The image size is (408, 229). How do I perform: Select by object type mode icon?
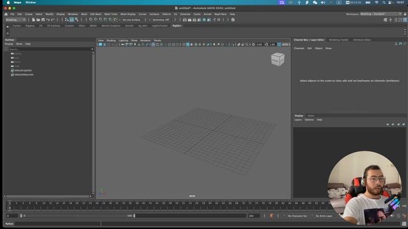(x=71, y=20)
